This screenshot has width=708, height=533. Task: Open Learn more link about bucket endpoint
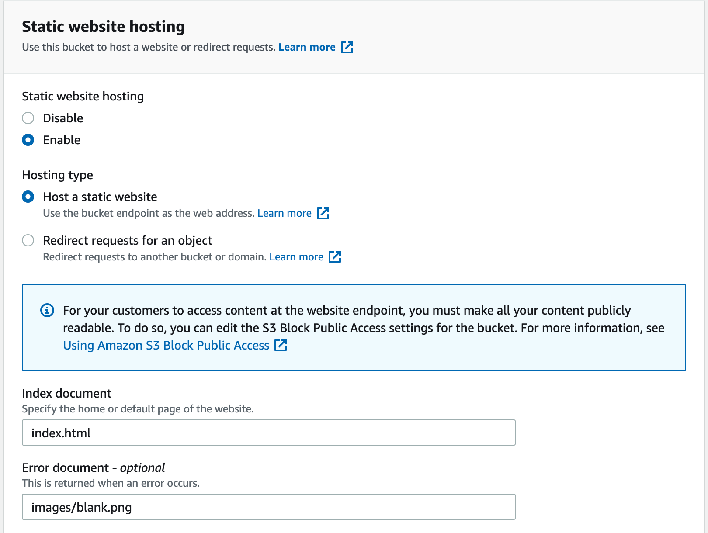point(285,213)
